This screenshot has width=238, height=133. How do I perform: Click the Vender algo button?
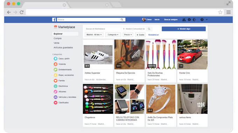coord(184,29)
